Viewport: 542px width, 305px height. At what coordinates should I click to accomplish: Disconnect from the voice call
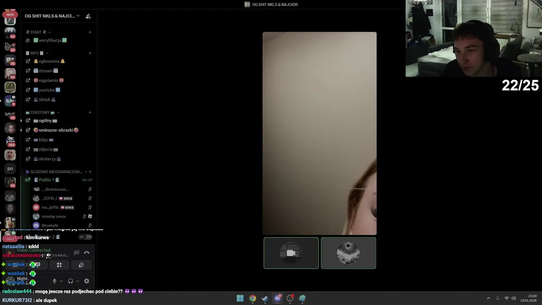point(86,253)
